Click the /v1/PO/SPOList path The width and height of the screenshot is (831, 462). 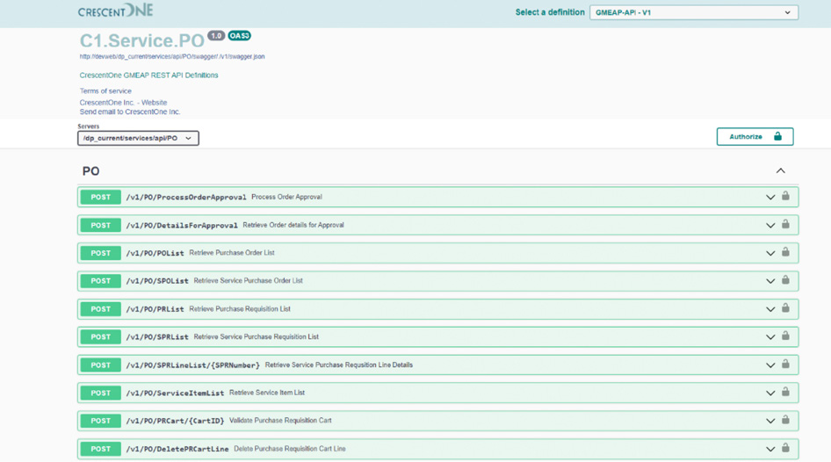pyautogui.click(x=157, y=281)
